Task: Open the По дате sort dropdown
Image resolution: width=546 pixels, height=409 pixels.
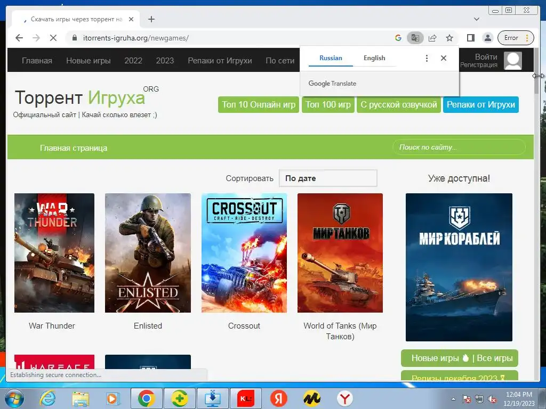Action: tap(328, 178)
